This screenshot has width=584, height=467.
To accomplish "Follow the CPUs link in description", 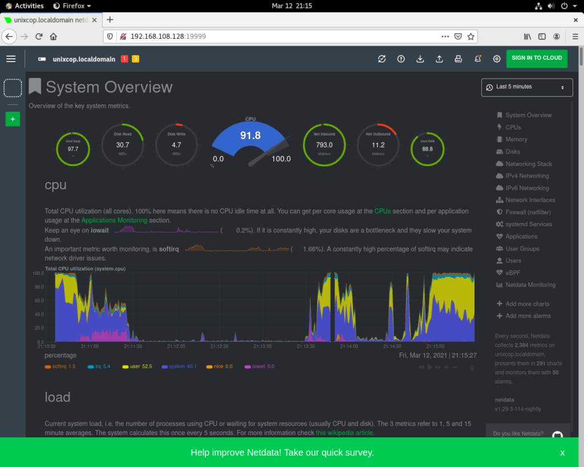I will pos(383,211).
